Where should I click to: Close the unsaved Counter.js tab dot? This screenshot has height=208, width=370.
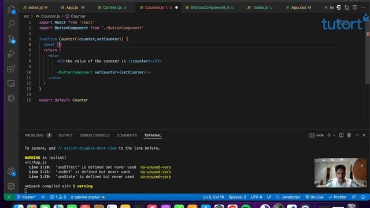pos(176,8)
